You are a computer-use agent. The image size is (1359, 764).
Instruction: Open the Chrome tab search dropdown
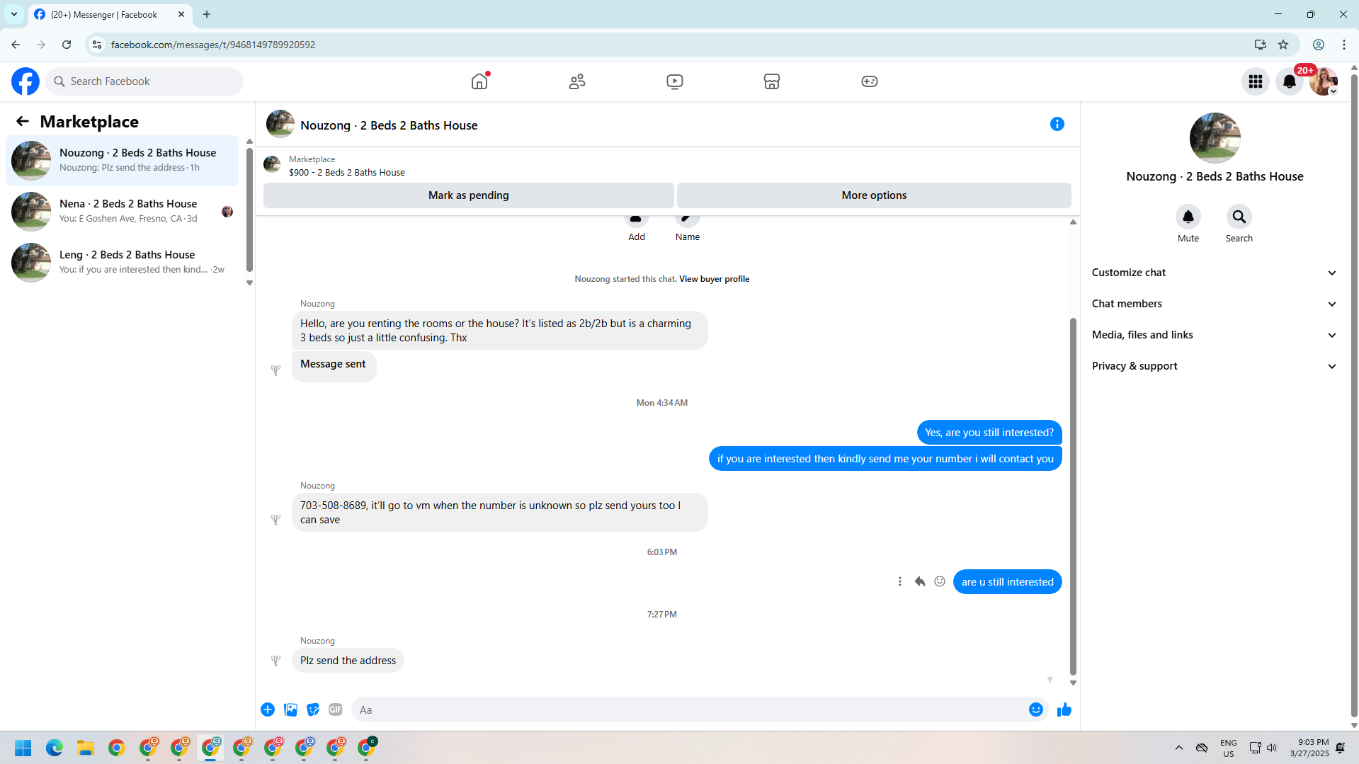click(x=14, y=14)
